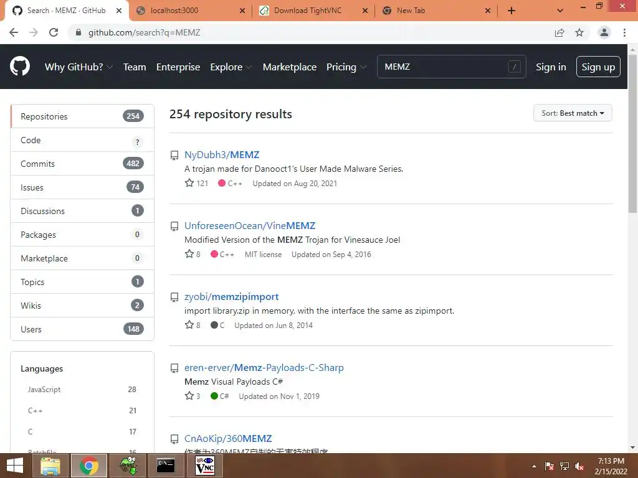This screenshot has height=478, width=638.
Task: Bookmark this page with the star icon
Action: (x=579, y=32)
